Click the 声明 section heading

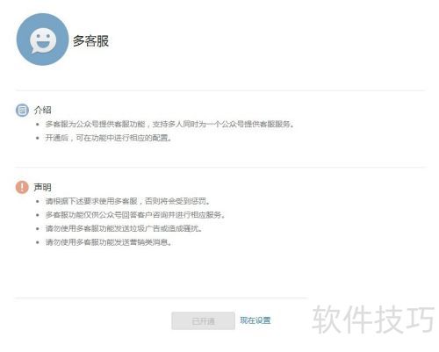[43, 187]
